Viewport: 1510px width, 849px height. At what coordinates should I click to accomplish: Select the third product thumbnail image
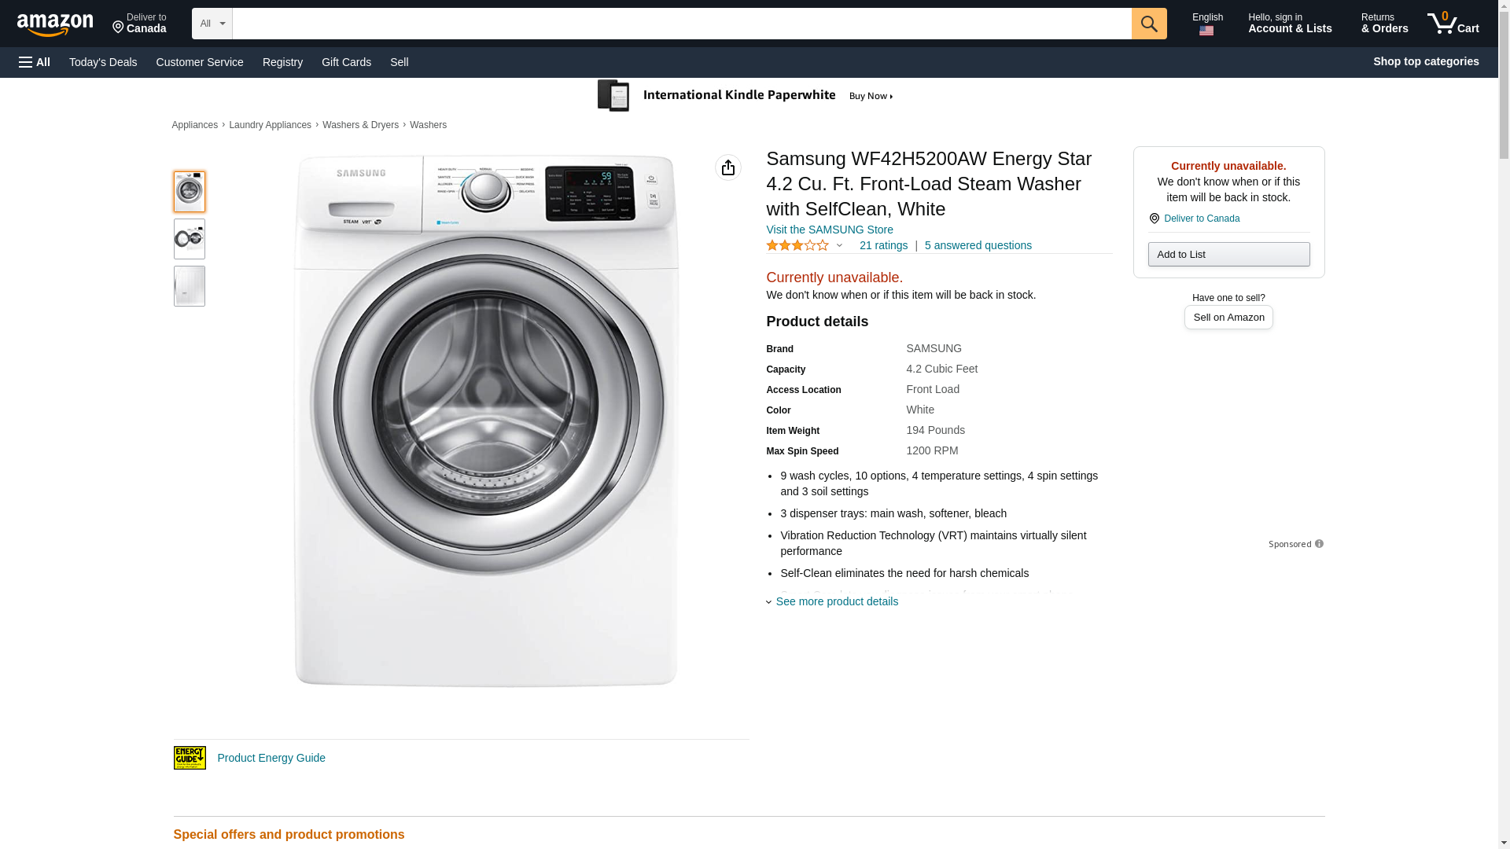pyautogui.click(x=190, y=286)
